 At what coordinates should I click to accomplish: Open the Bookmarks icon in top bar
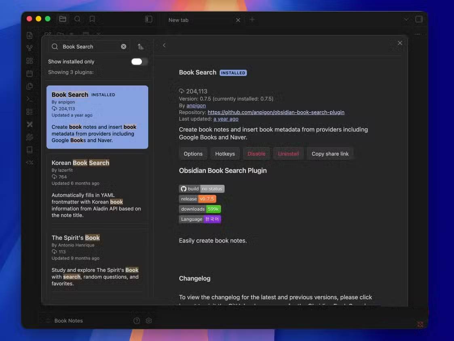[92, 19]
